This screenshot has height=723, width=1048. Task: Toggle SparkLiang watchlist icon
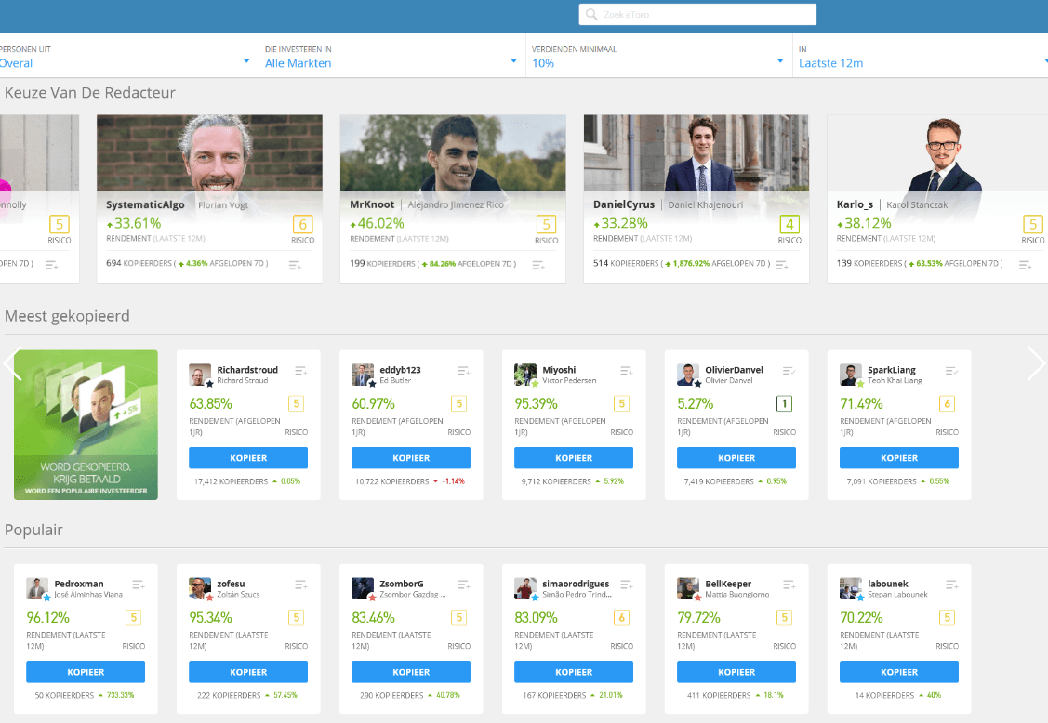[x=952, y=371]
